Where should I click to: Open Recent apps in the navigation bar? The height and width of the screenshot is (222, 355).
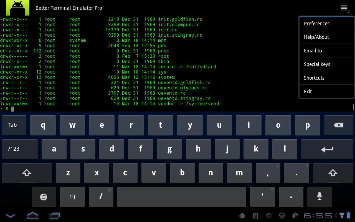point(54,216)
